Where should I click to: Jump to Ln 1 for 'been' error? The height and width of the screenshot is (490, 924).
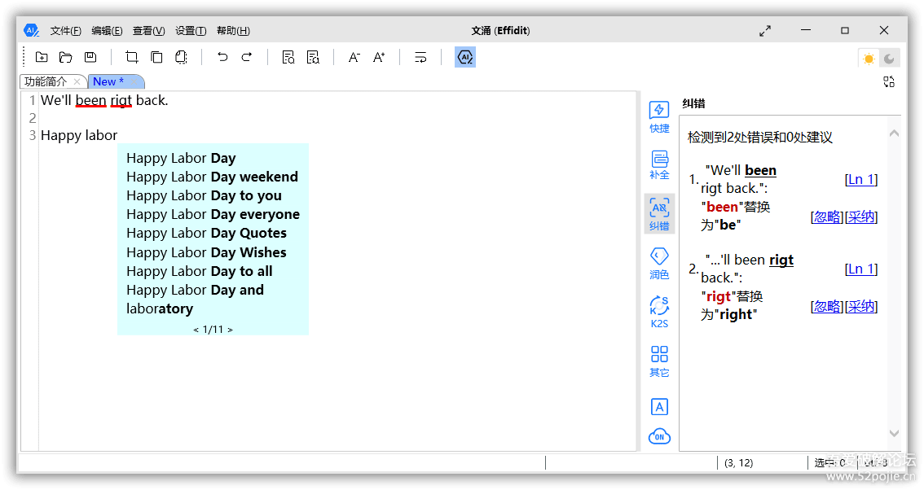point(861,180)
